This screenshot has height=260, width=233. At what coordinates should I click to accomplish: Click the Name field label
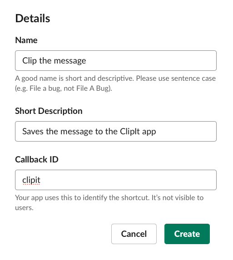coord(26,40)
